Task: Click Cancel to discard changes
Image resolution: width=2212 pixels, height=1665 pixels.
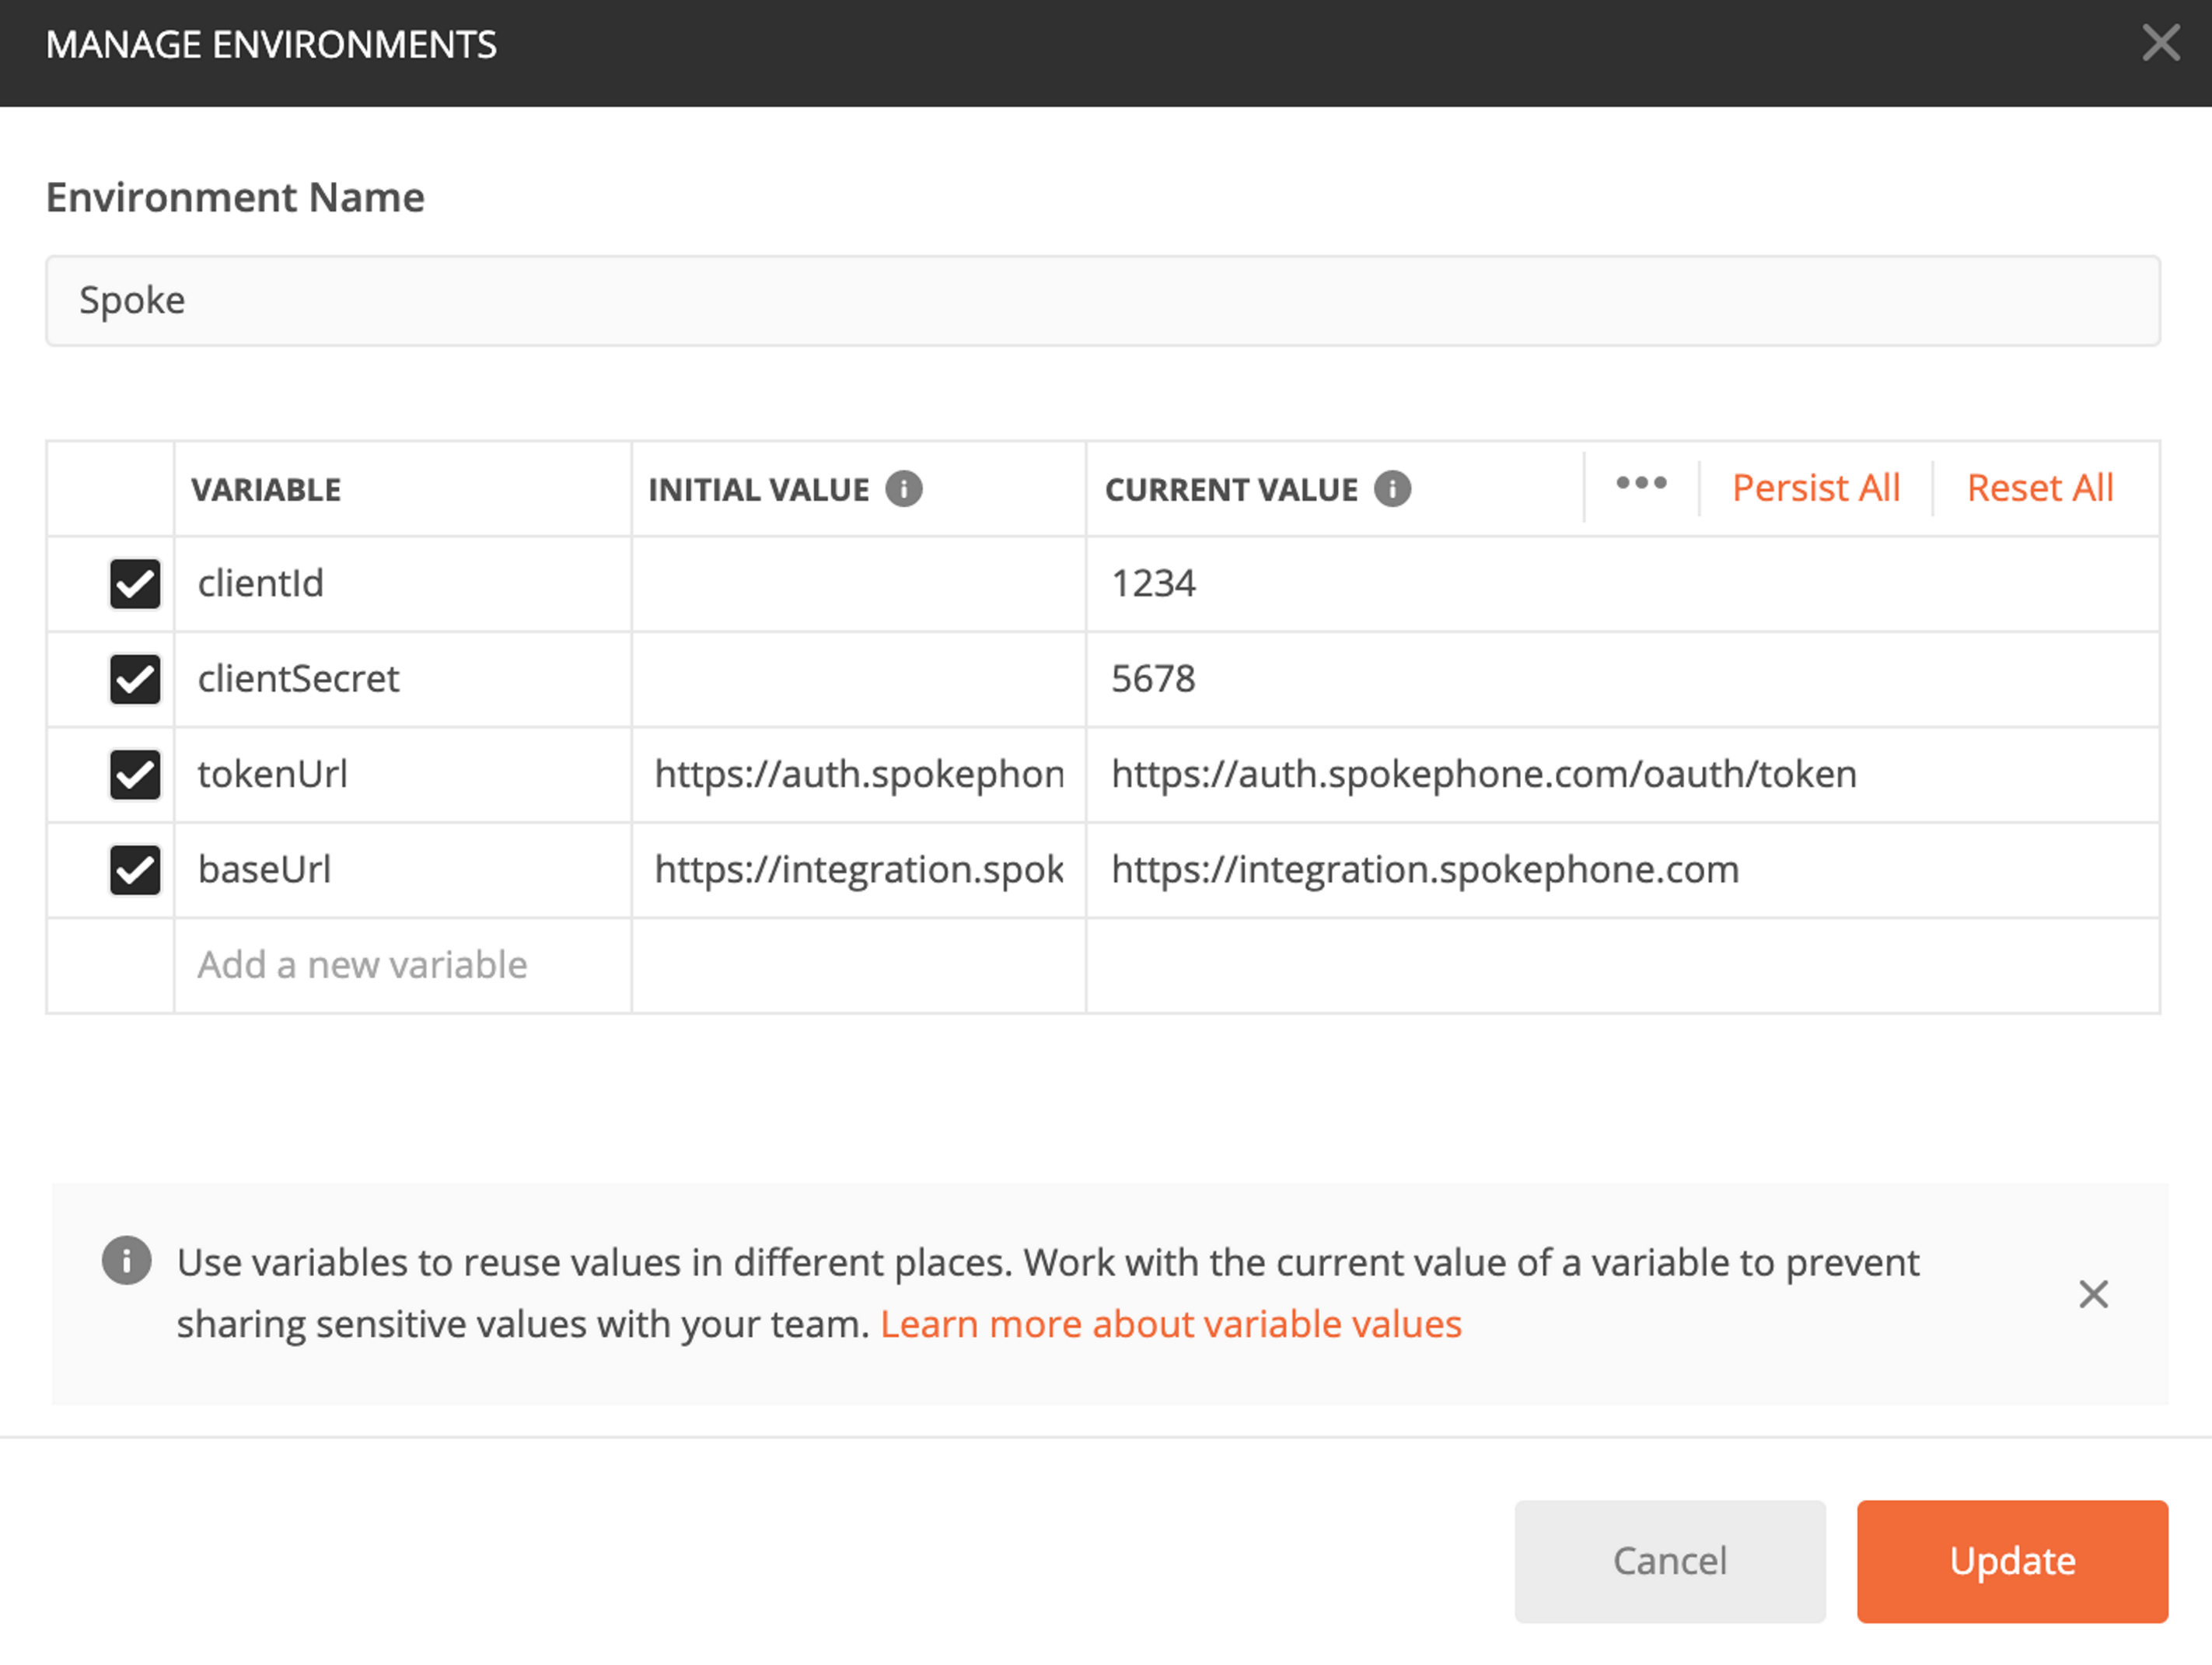Action: coord(1669,1561)
